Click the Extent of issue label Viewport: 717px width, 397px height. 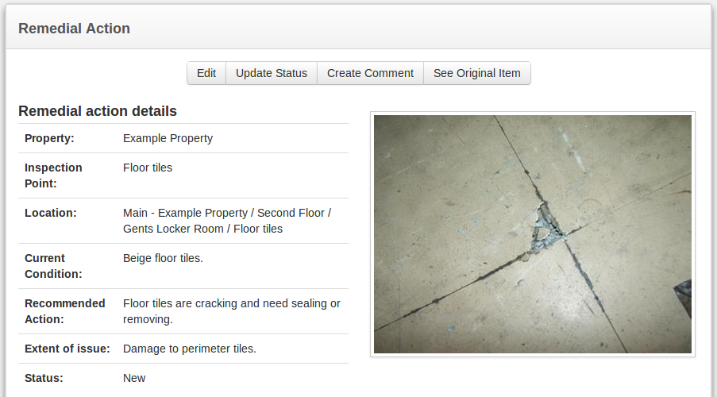click(67, 349)
